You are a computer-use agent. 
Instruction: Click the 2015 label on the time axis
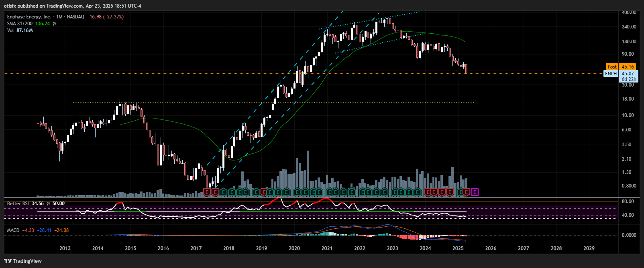tap(130, 248)
